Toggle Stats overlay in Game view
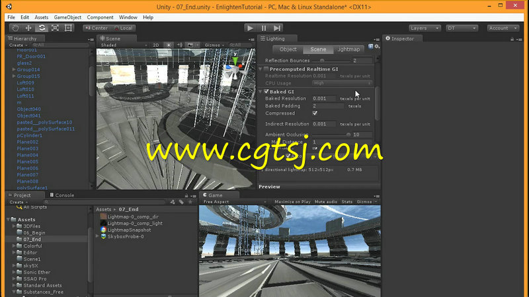529x297 pixels. pyautogui.click(x=346, y=202)
